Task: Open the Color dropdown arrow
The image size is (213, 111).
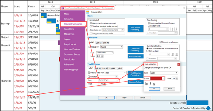Action: pos(163,79)
